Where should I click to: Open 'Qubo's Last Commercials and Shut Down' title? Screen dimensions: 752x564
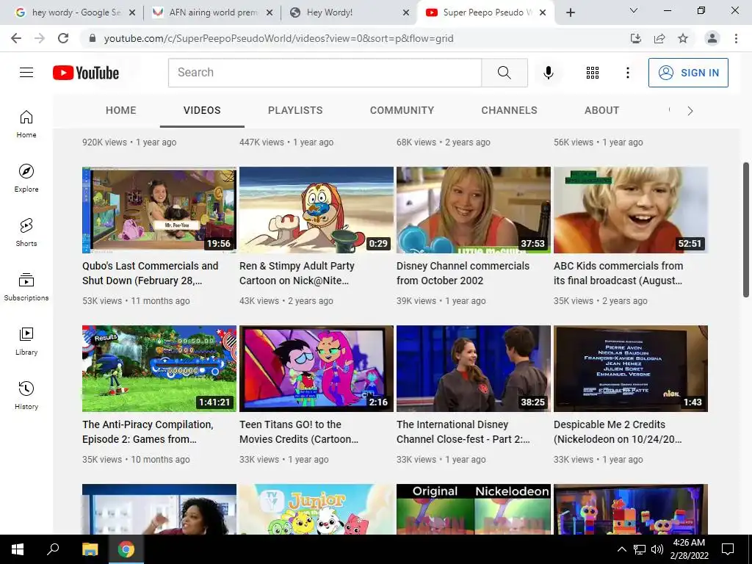(150, 273)
